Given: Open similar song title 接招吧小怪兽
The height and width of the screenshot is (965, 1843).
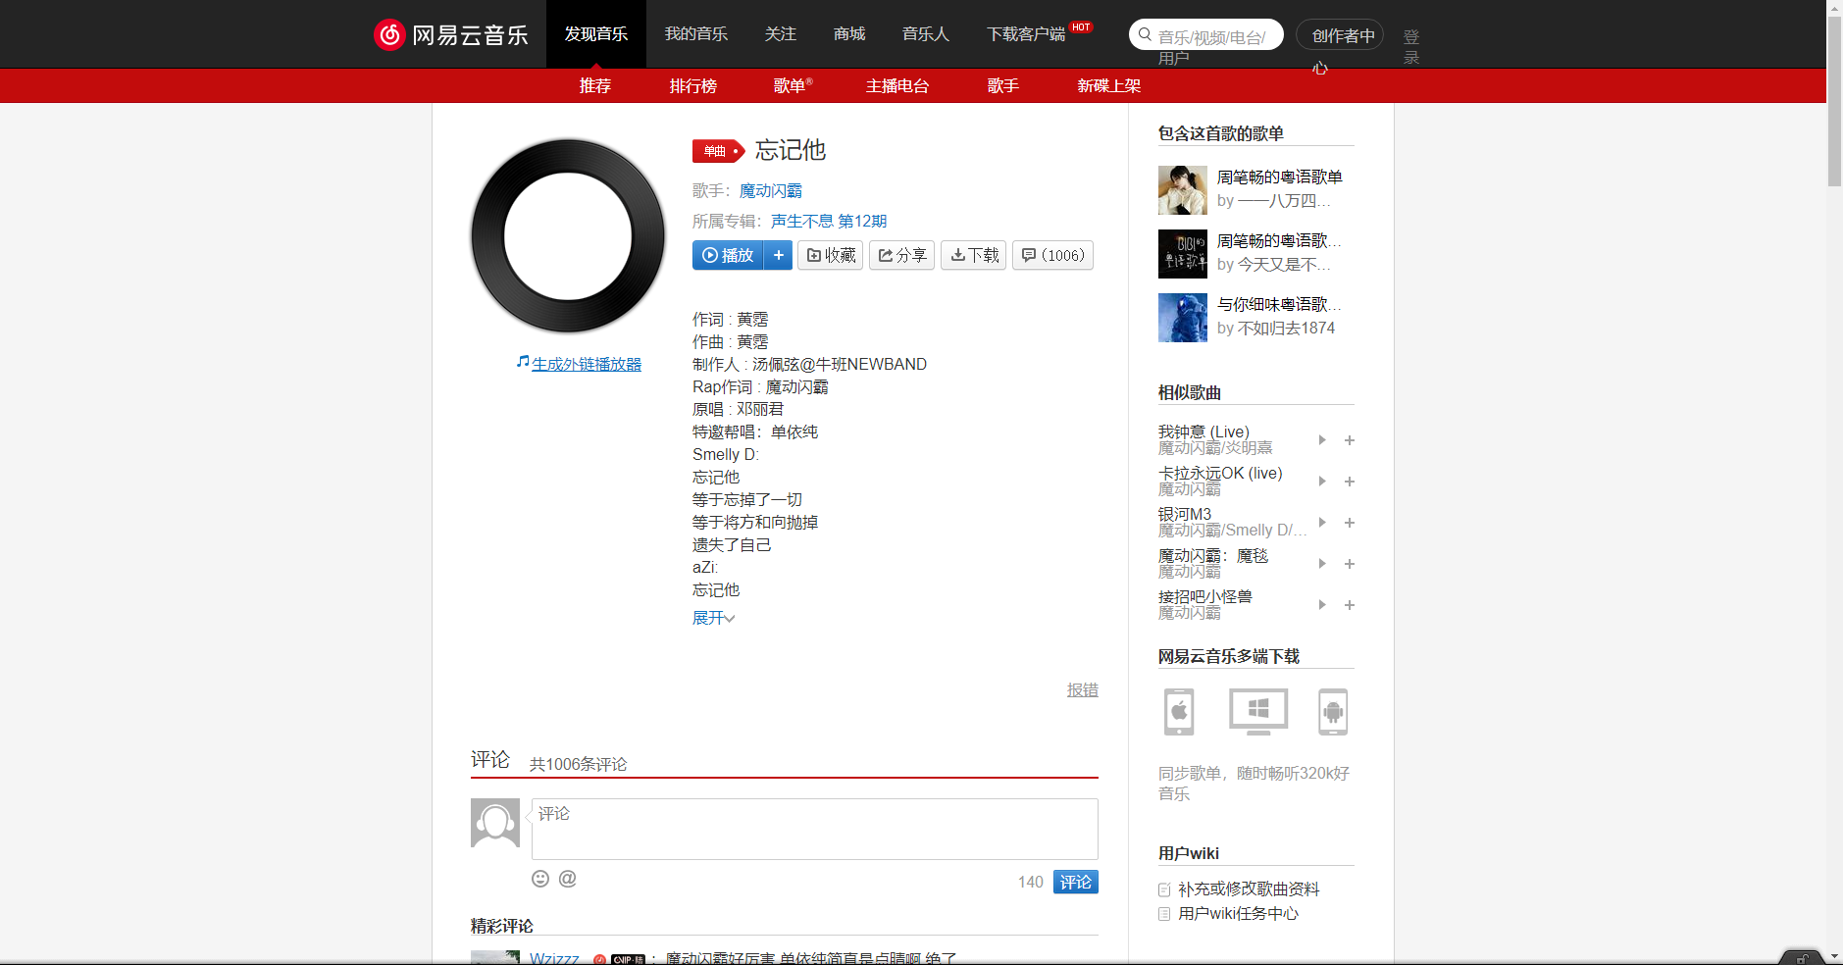Looking at the screenshot, I should pos(1205,597).
